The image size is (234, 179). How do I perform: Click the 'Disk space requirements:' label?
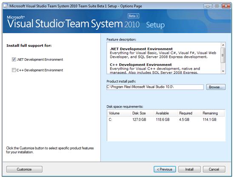pyautogui.click(x=125, y=107)
